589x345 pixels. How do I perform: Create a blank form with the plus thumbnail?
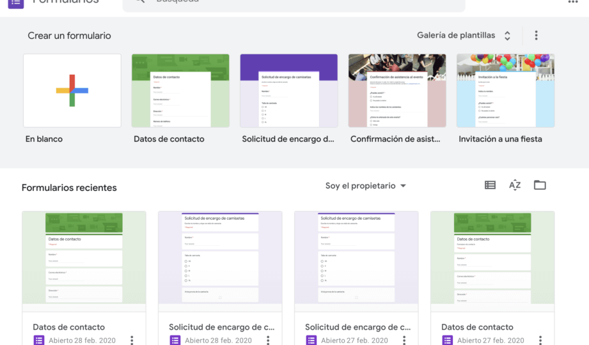click(72, 91)
